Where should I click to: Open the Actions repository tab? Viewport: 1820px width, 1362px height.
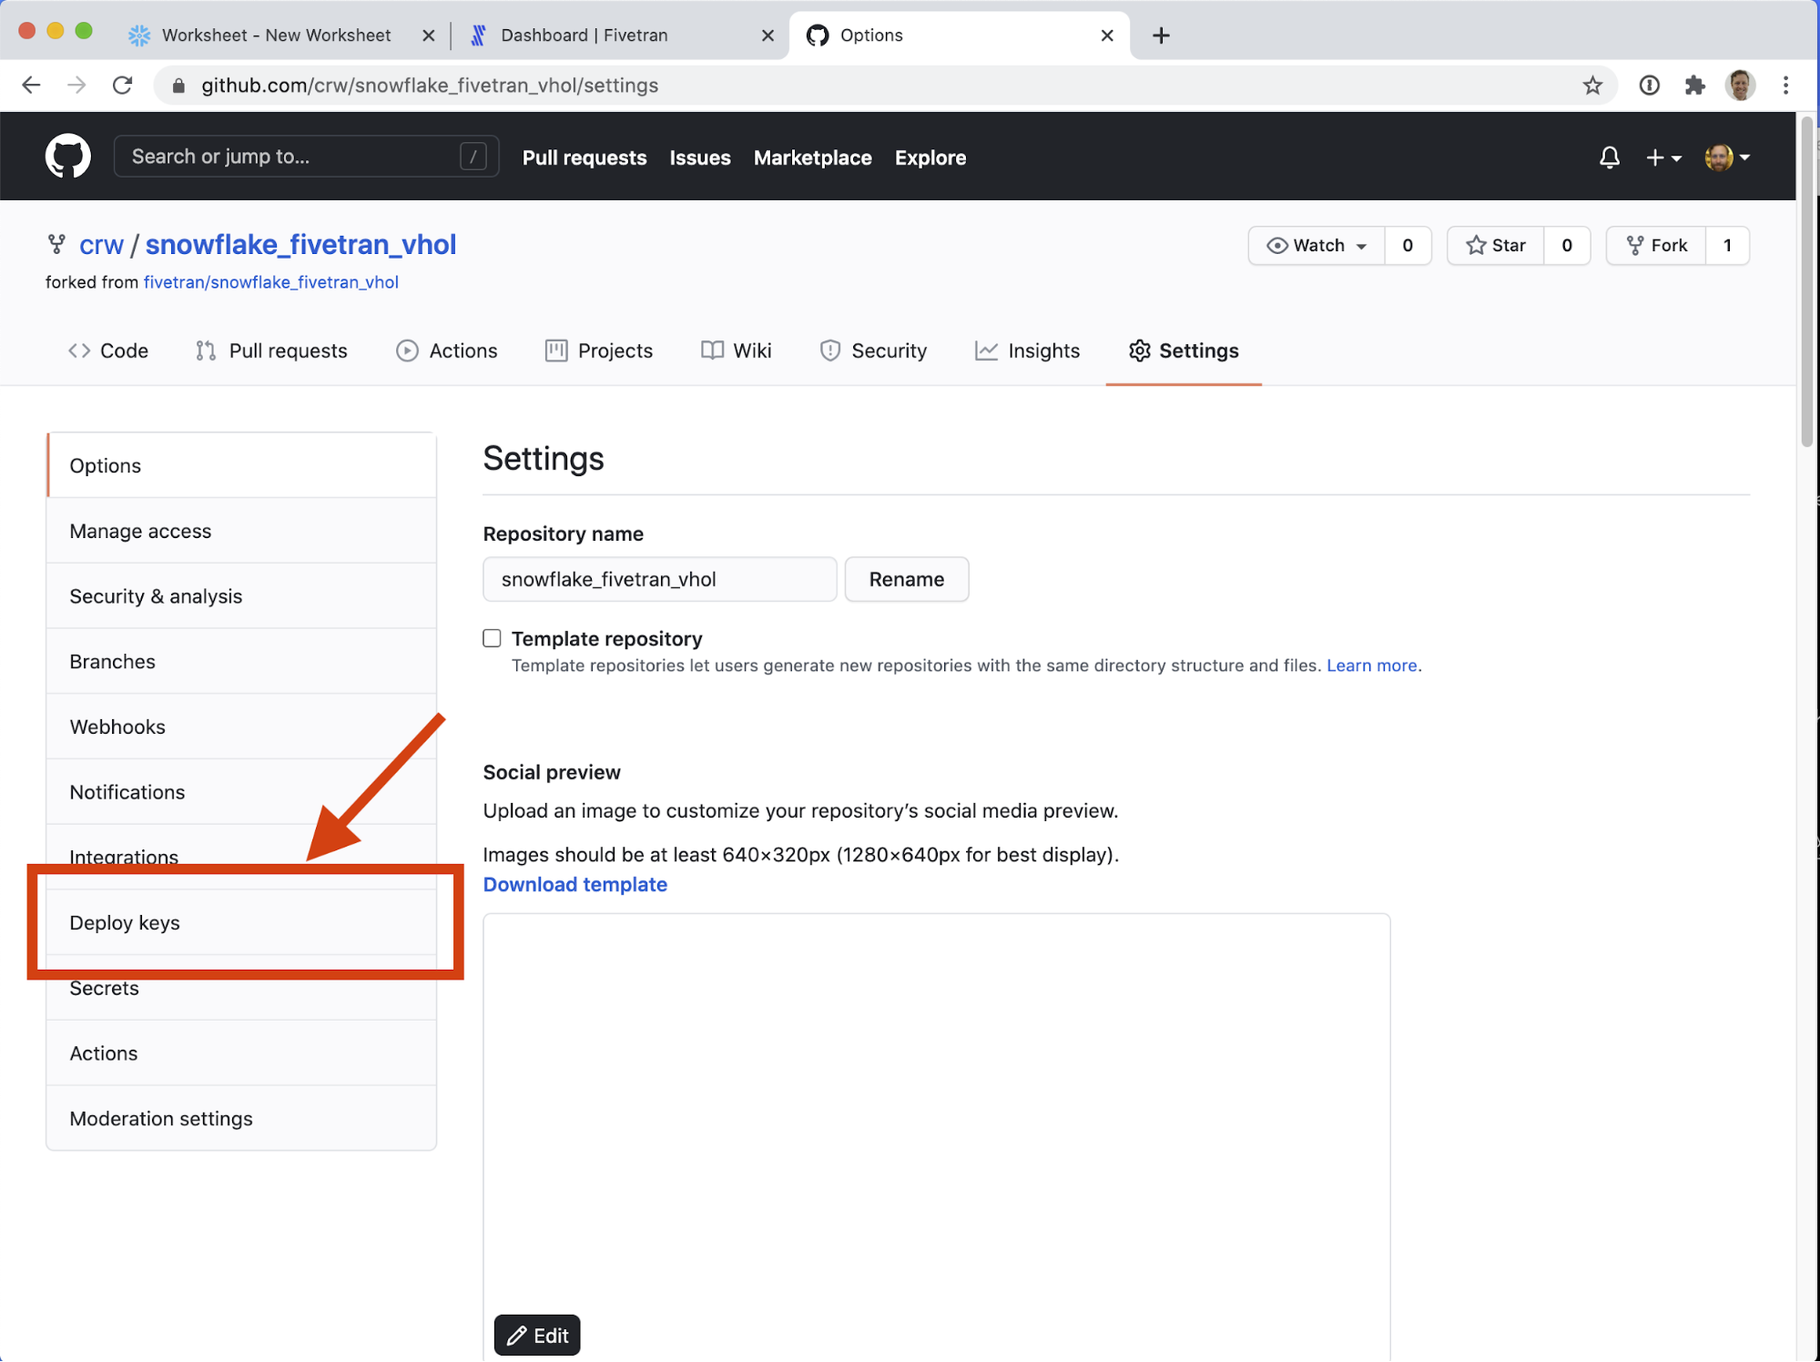tap(446, 351)
